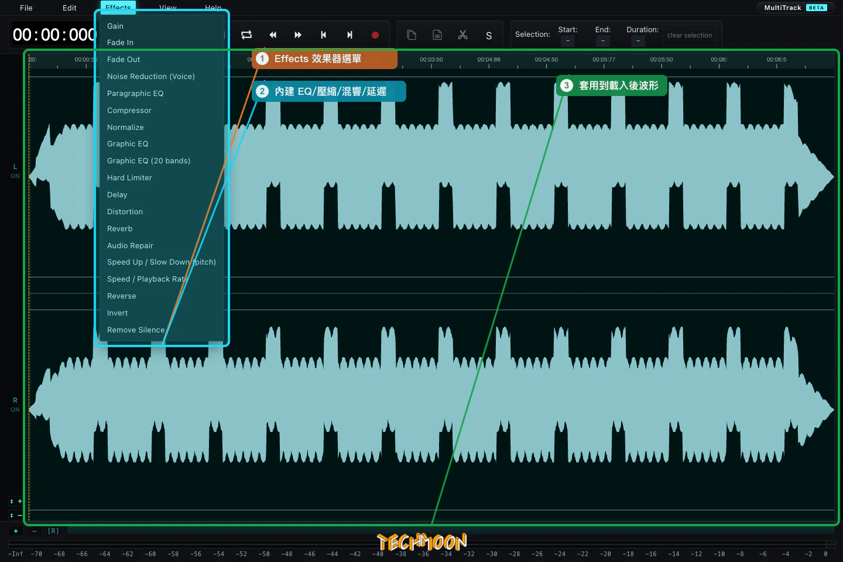Toggle loop playback icon
The height and width of the screenshot is (562, 843).
[246, 35]
